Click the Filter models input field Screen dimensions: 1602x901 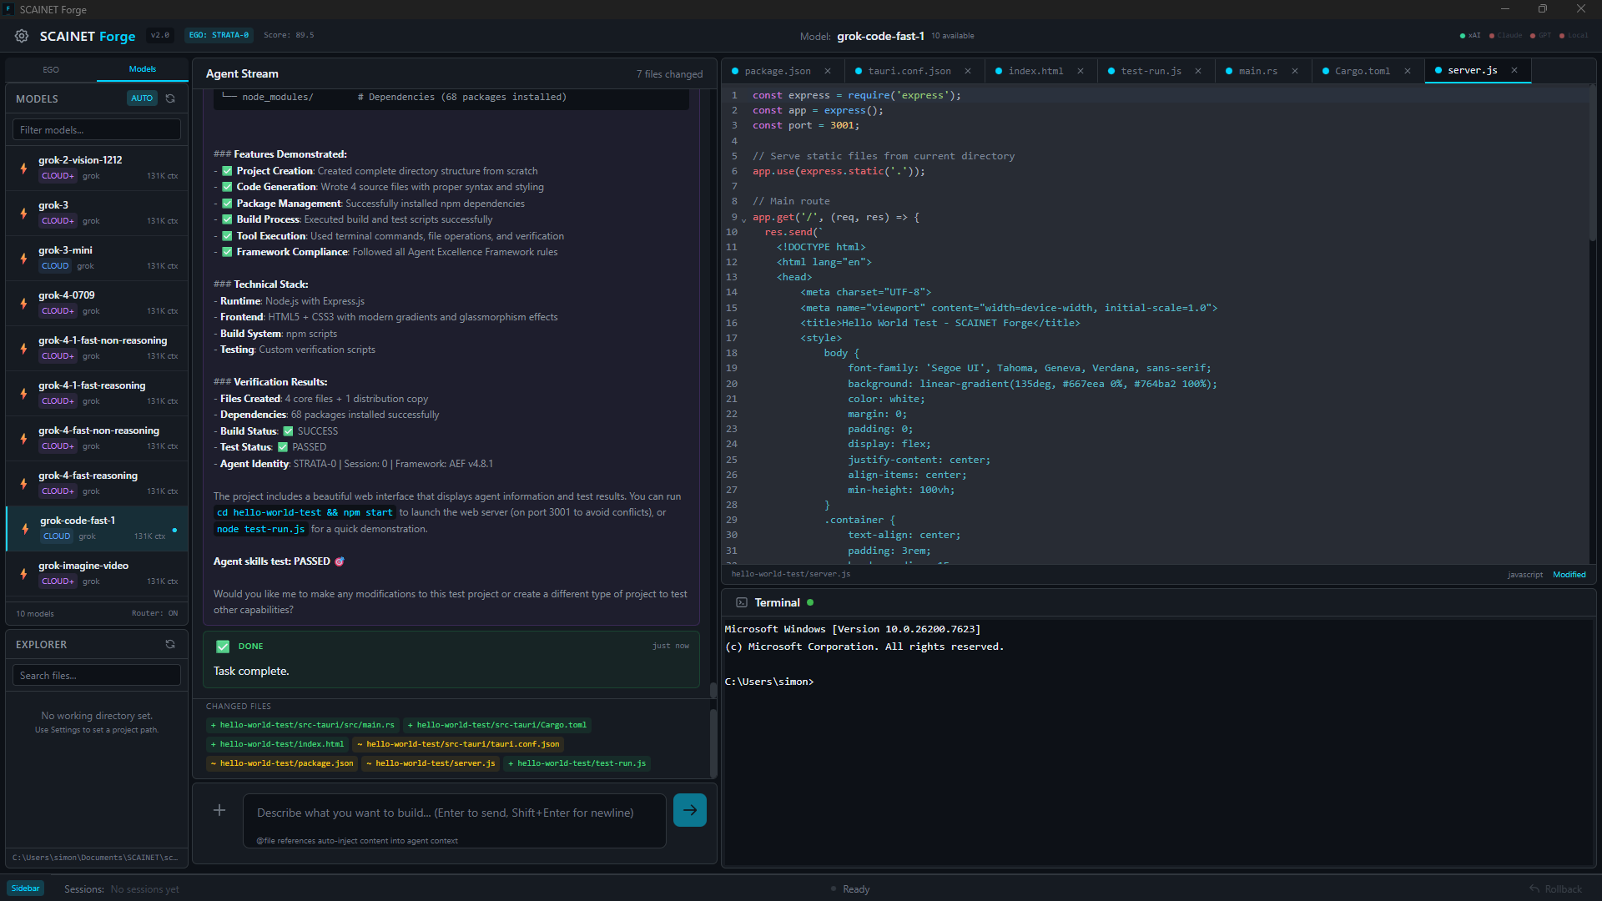coord(97,130)
